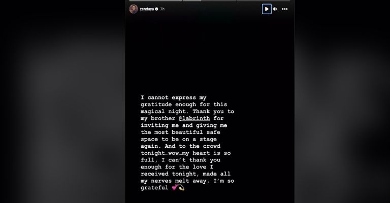Click the verified badge beside zendaya

pos(157,9)
